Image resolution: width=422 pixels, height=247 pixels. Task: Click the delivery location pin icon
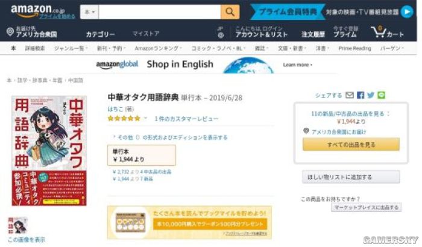tap(10, 32)
